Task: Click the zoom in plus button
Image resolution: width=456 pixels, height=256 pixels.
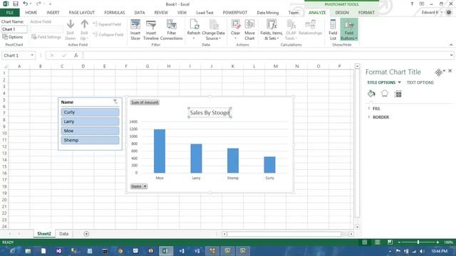Action: click(437, 242)
